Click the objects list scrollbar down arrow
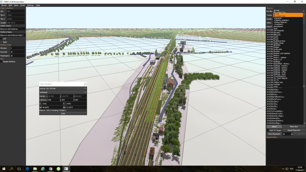This screenshot has height=172, width=306. [x=305, y=123]
